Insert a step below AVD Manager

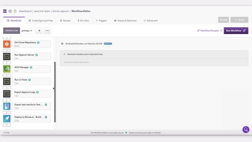[x=7, y=75]
